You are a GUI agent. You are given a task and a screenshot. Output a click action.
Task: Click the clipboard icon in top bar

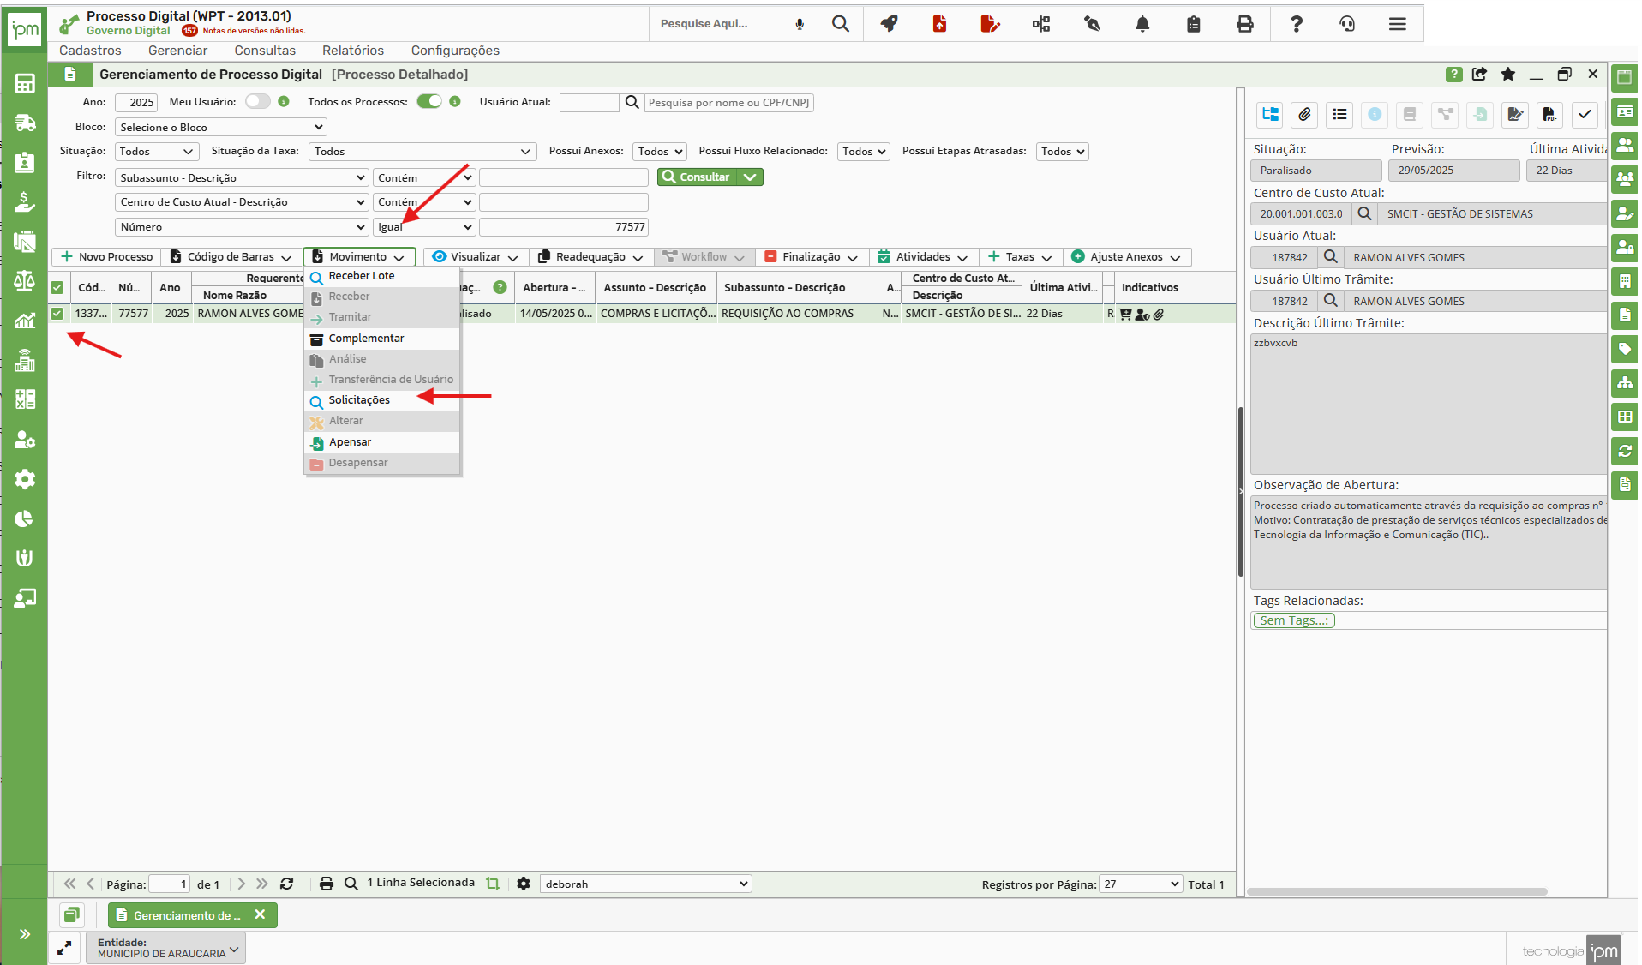1193,24
